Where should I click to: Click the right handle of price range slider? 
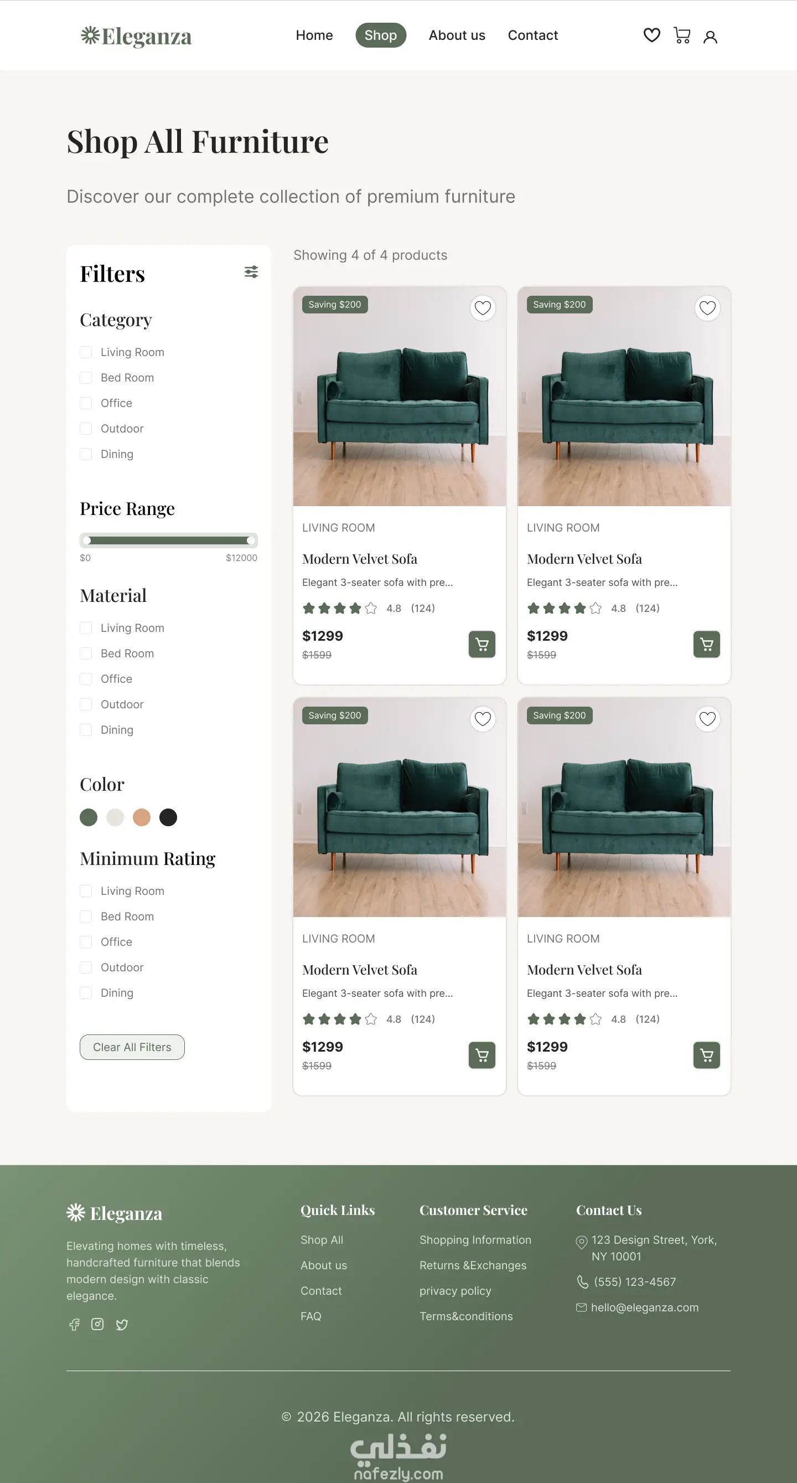250,540
